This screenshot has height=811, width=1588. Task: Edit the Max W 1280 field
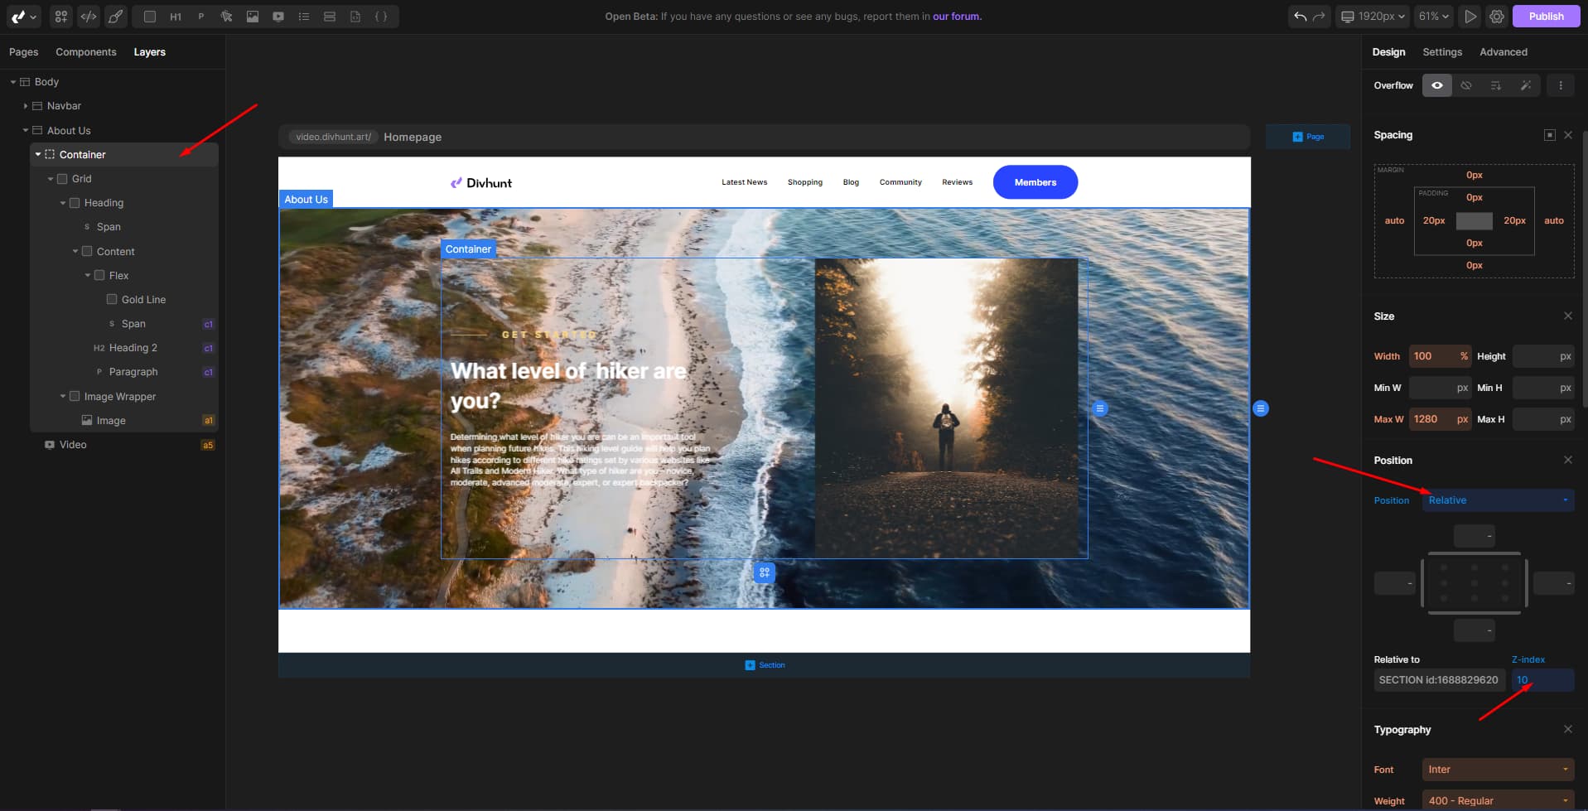coord(1440,419)
